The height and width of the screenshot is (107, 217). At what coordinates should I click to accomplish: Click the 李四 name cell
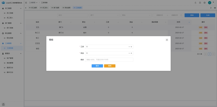37,49
